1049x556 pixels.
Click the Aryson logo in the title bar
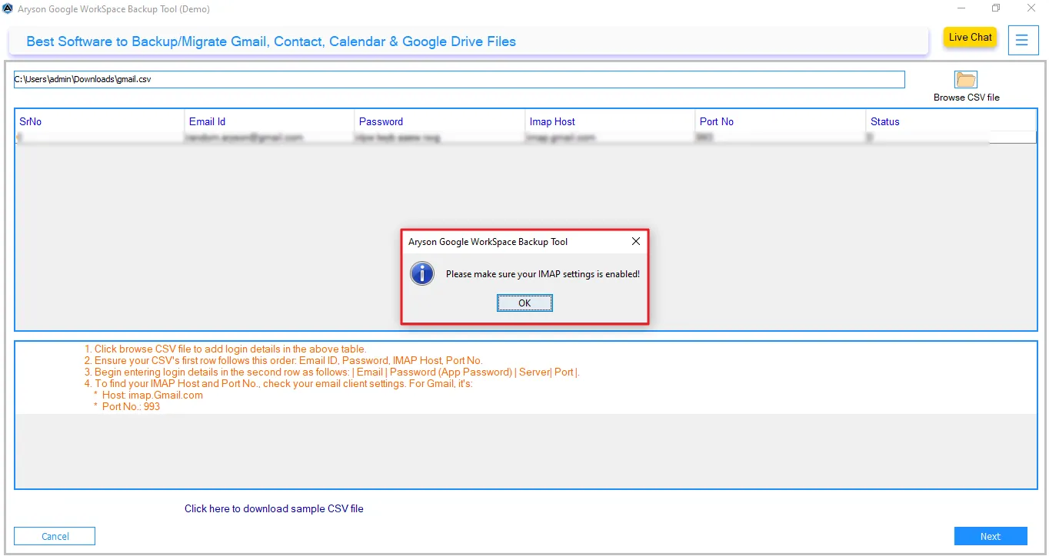(x=9, y=8)
